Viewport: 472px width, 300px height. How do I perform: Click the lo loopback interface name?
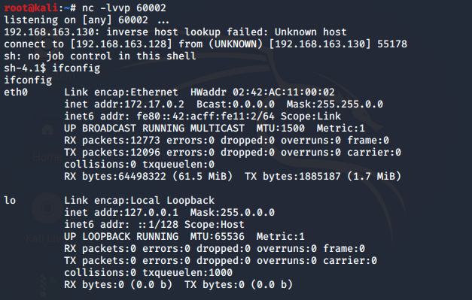coord(10,200)
